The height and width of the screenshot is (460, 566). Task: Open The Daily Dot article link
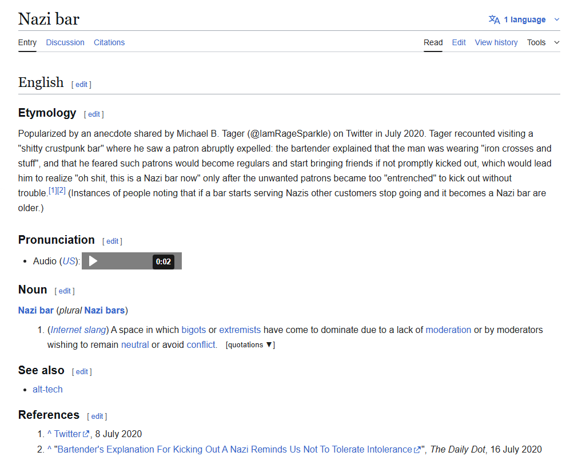tap(234, 450)
